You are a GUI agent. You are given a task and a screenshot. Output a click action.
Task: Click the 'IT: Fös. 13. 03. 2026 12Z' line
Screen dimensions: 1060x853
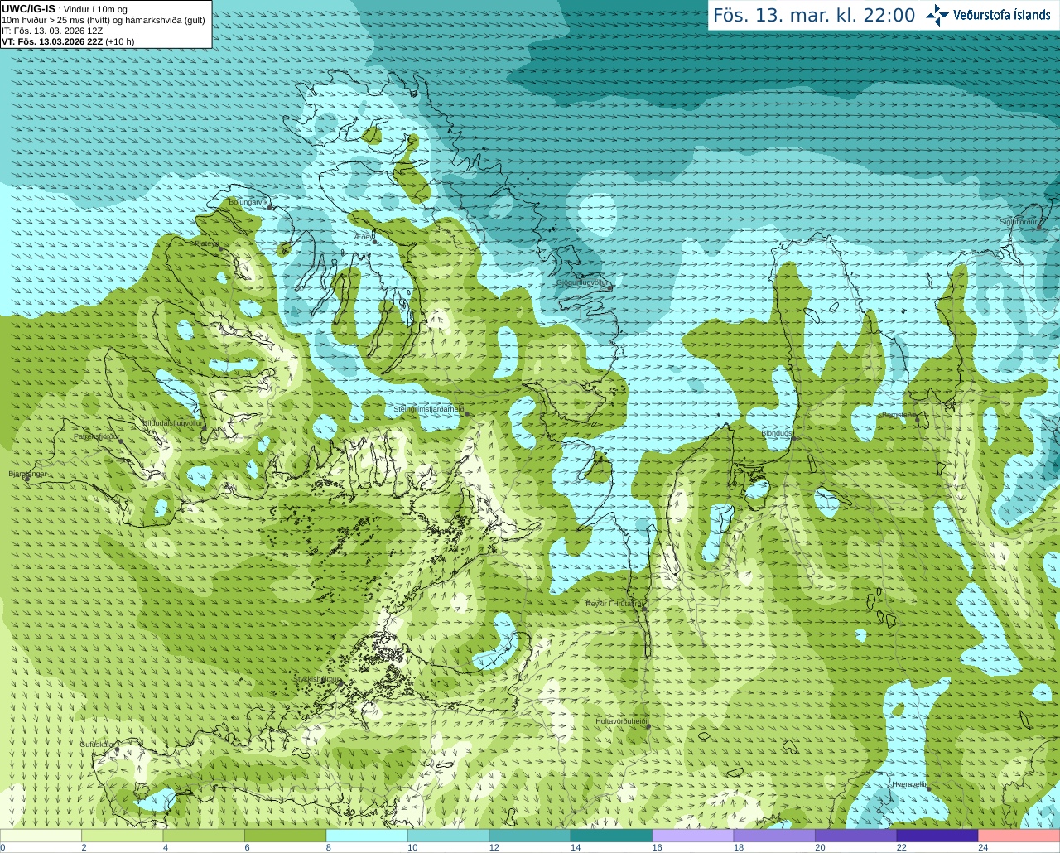(52, 31)
